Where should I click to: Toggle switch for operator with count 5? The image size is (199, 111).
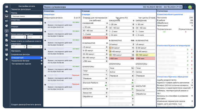tap(133, 83)
